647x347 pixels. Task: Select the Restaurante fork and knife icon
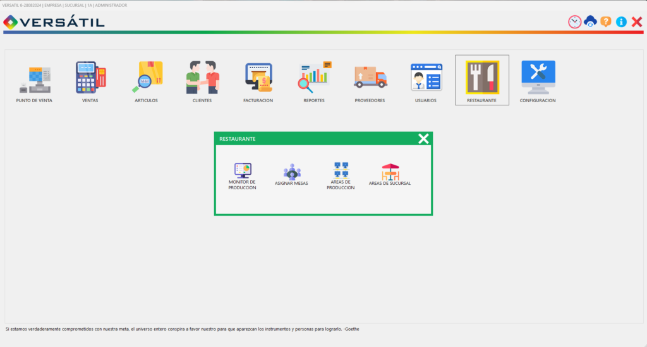(x=482, y=78)
